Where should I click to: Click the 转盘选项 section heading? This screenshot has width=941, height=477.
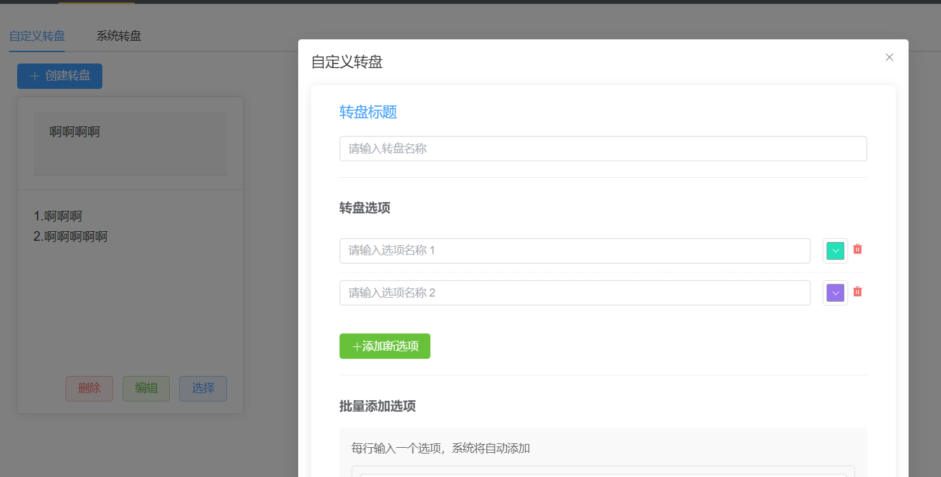pyautogui.click(x=365, y=208)
